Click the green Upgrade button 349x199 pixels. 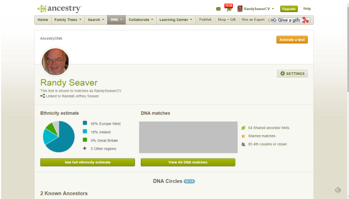289,9
